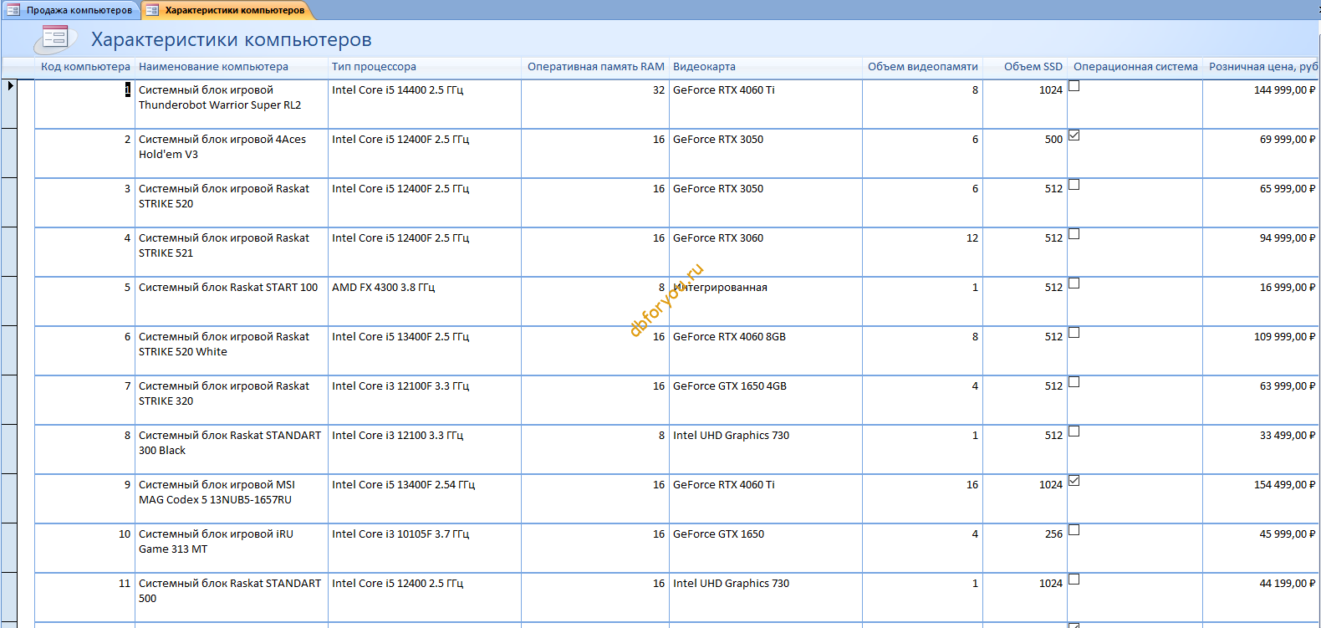Click the form icon on the Характеристики компьютеров tab

(x=152, y=10)
